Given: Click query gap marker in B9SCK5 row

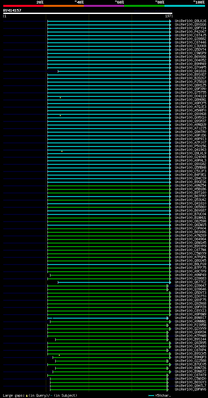Looking at the screenshot, I should coord(59,355).
